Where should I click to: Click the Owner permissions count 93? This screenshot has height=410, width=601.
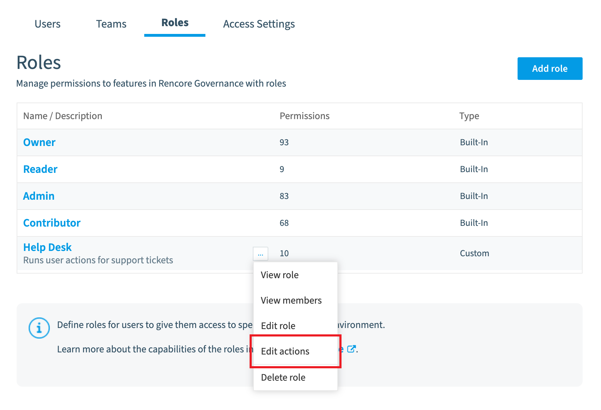tap(284, 142)
